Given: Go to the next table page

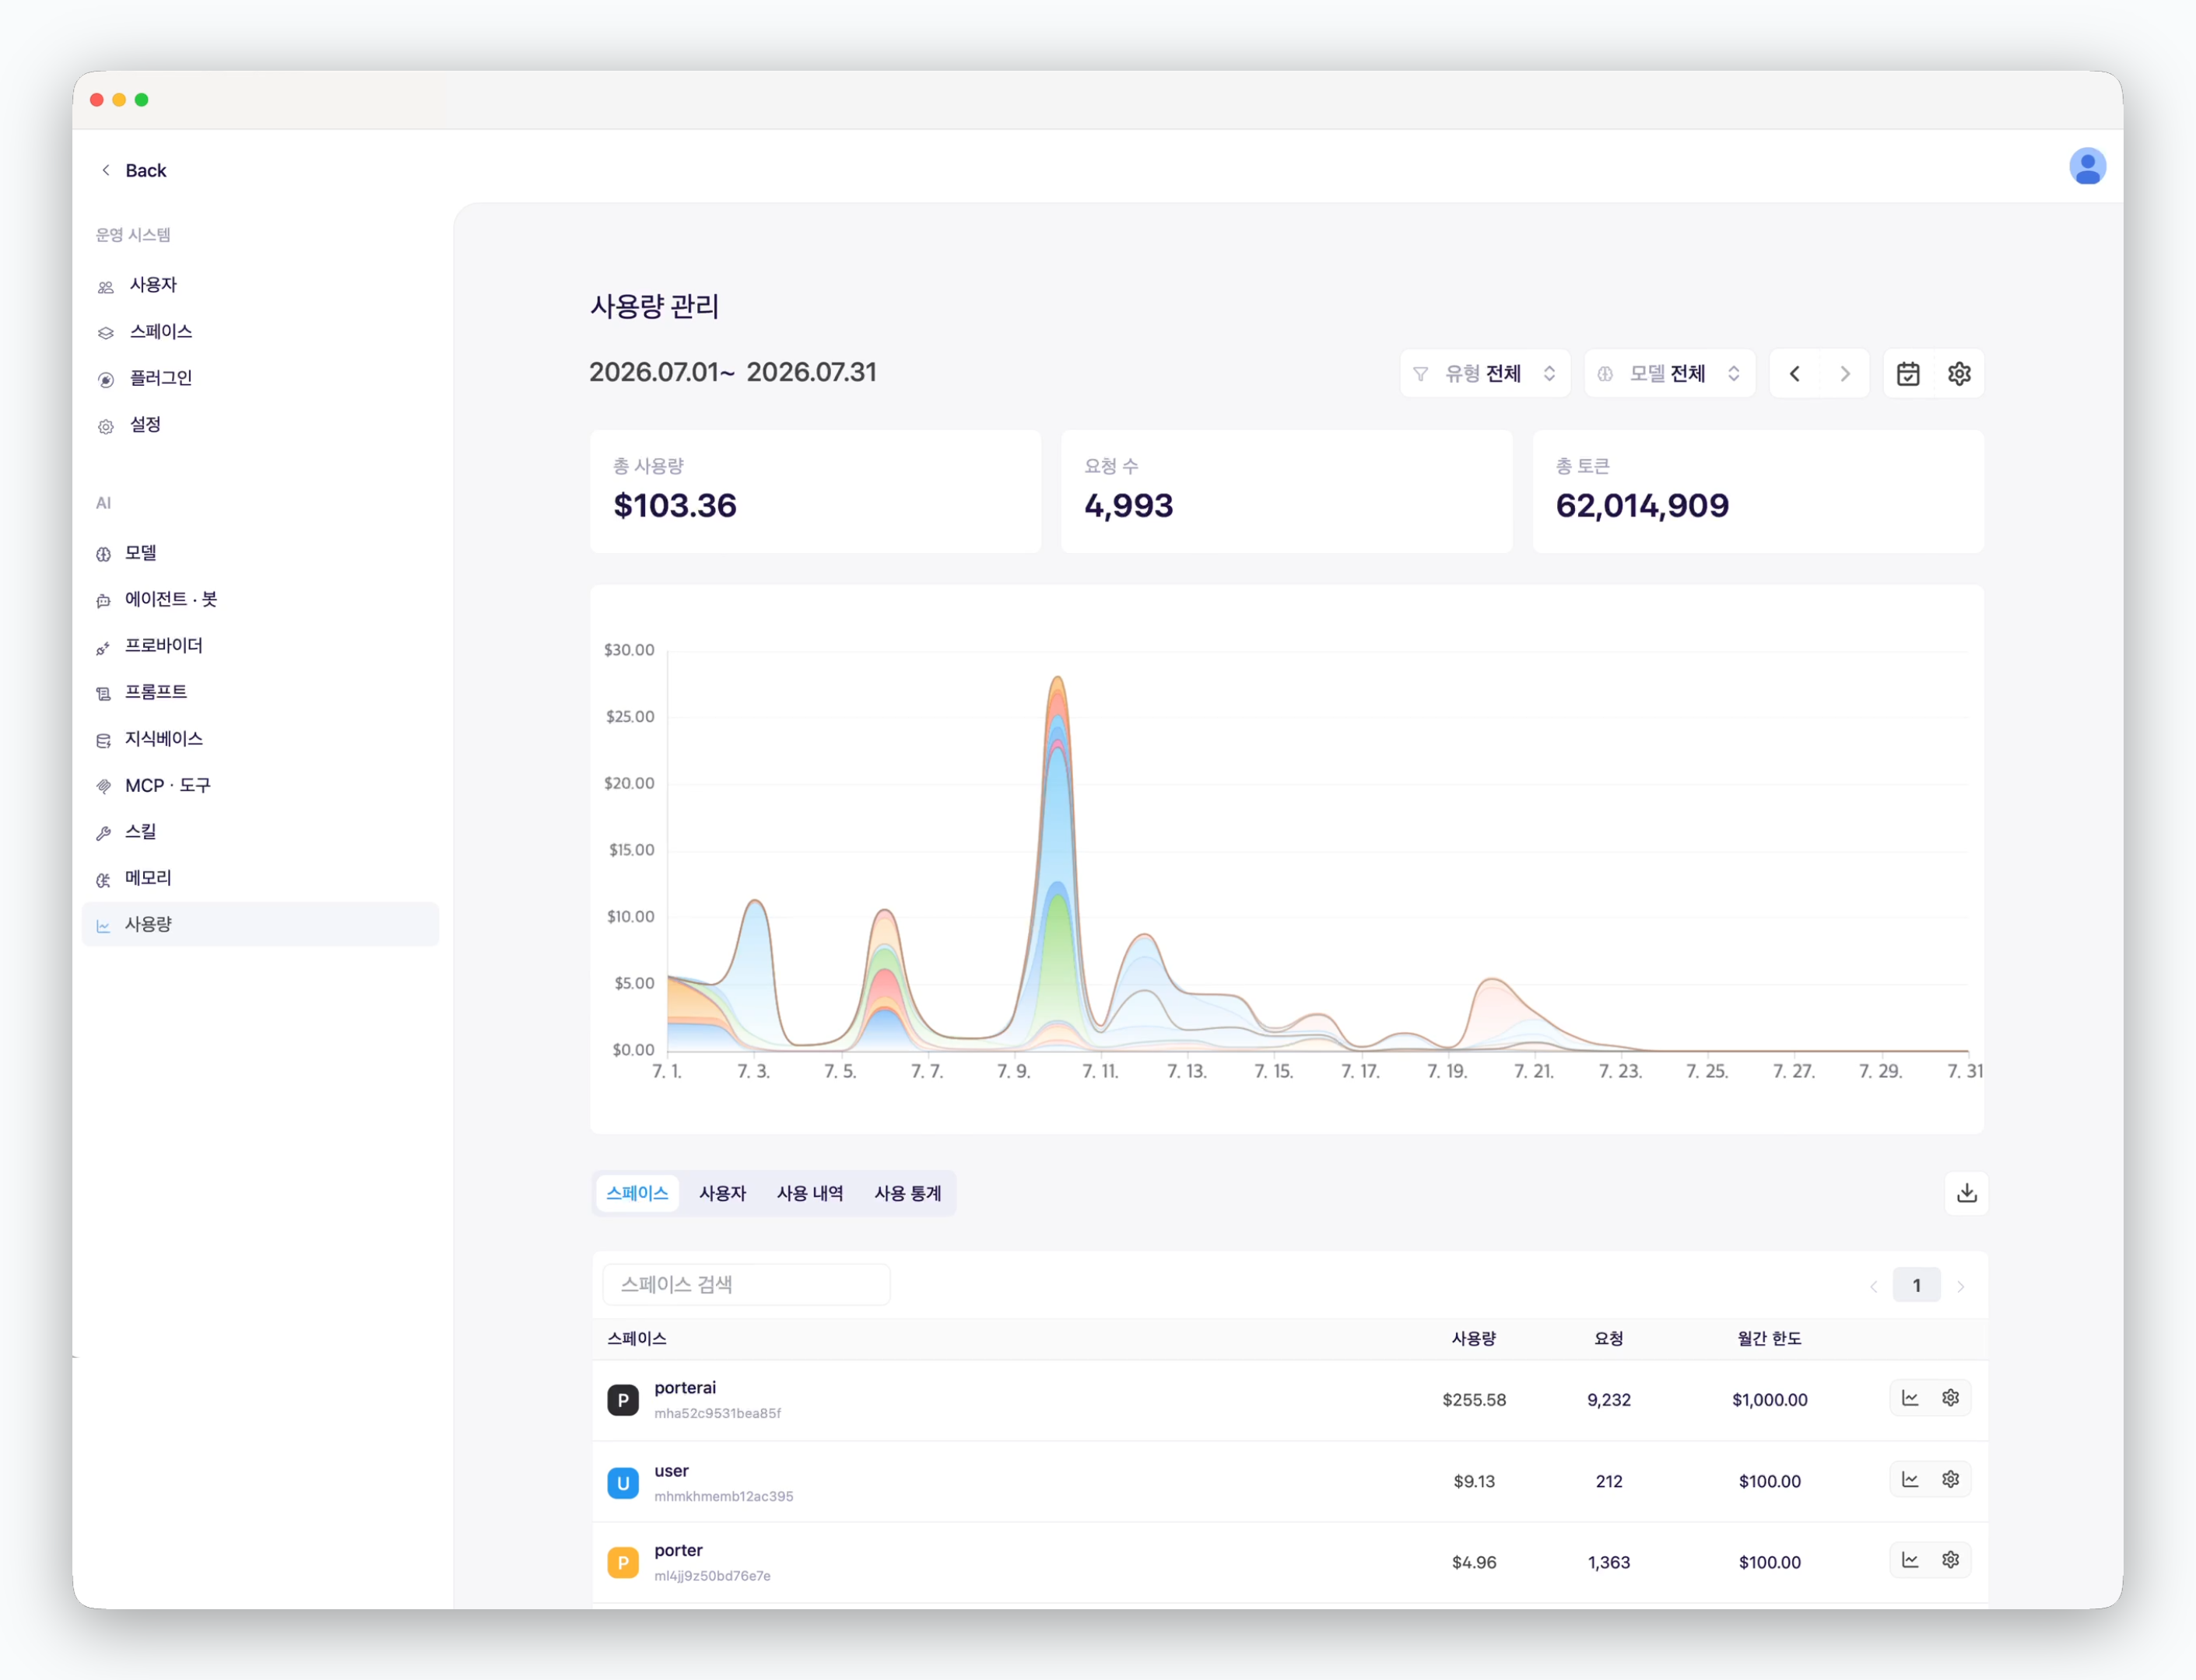Looking at the screenshot, I should 1961,1287.
